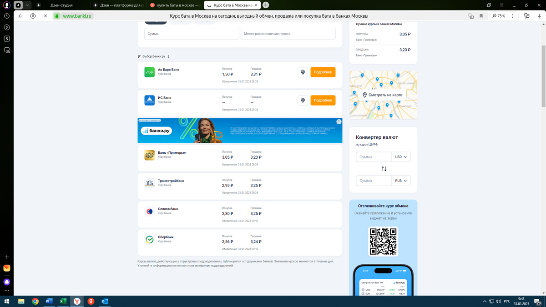Switch keyboard language РУС indicator
546x307 pixels.
(x=506, y=301)
